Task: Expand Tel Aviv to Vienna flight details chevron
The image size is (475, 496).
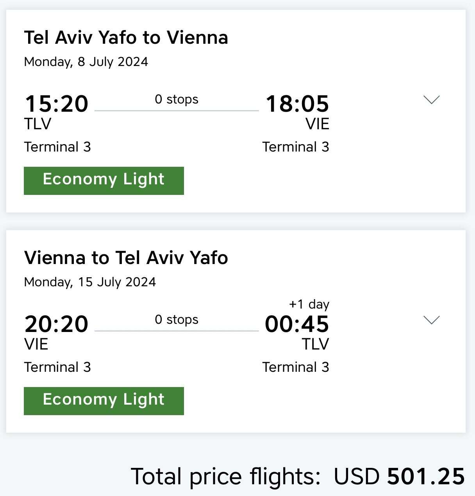Action: coord(431,100)
